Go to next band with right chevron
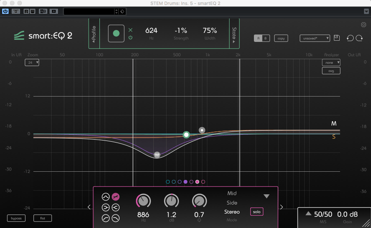The image size is (371, 228). click(x=281, y=207)
